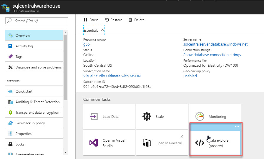Open In PowerBI tile
Viewport: 264px width, 159px height.
tap(162, 143)
